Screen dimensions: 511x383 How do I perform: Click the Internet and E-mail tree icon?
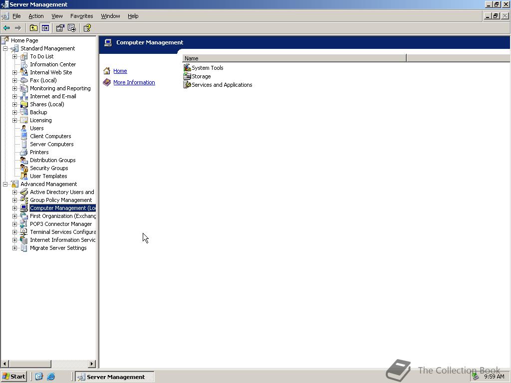click(24, 96)
